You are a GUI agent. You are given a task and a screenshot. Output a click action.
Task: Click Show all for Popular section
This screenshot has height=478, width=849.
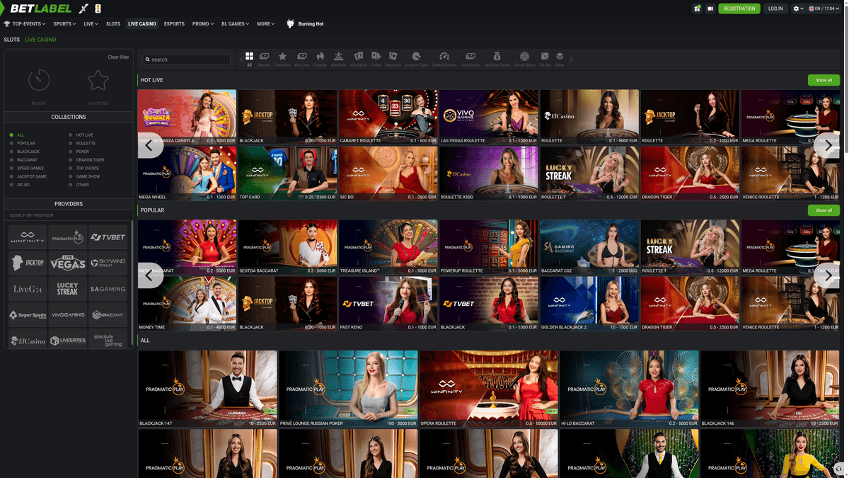coord(824,210)
